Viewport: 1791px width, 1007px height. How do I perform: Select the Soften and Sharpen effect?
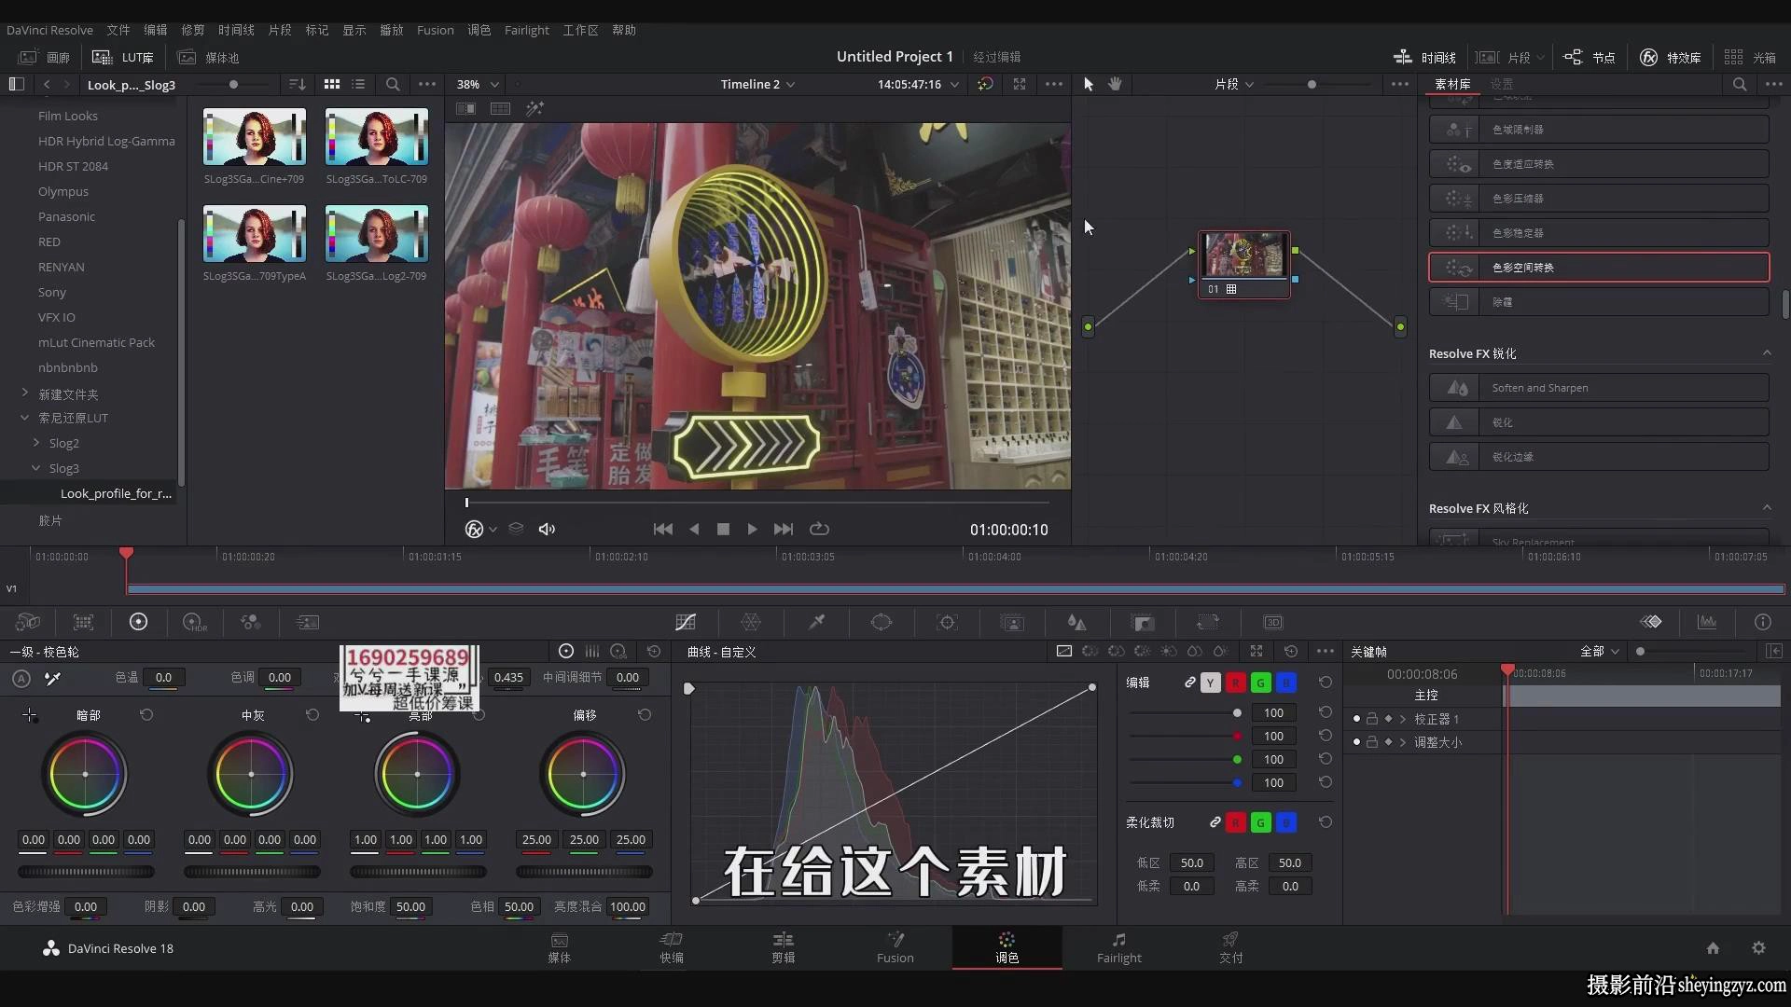1599,388
